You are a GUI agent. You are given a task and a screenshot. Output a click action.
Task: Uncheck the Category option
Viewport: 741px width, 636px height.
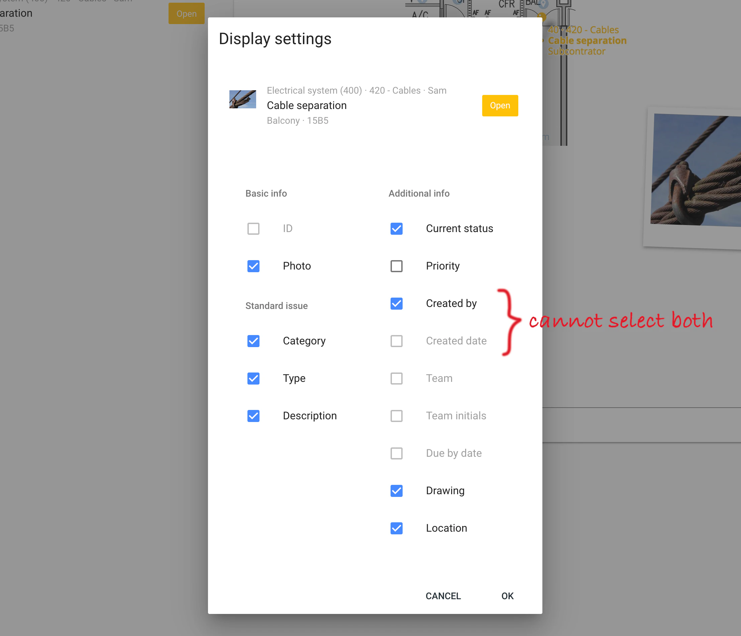(253, 341)
